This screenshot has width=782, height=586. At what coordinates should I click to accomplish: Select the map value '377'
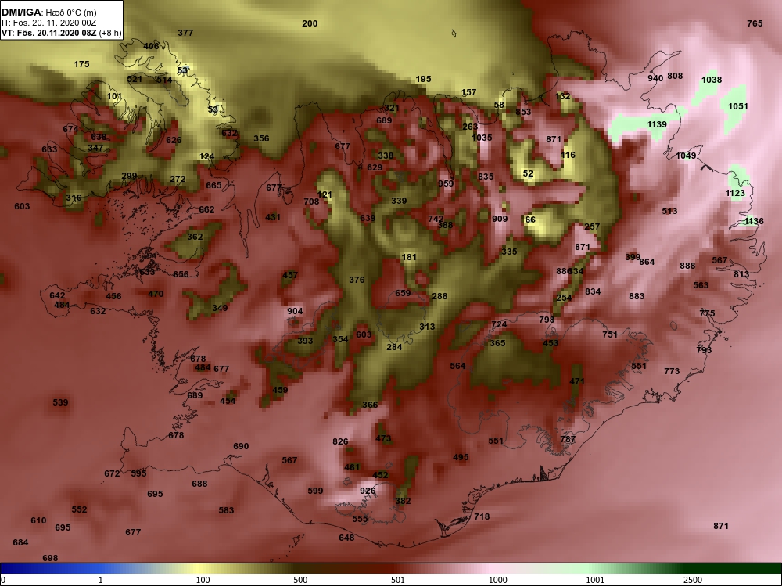185,33
